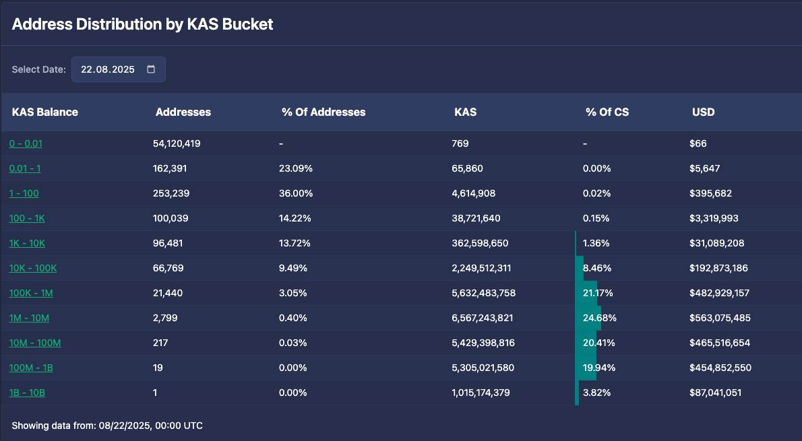Image resolution: width=802 pixels, height=441 pixels.
Task: Click the % Of Addresses column header
Action: pyautogui.click(x=323, y=112)
